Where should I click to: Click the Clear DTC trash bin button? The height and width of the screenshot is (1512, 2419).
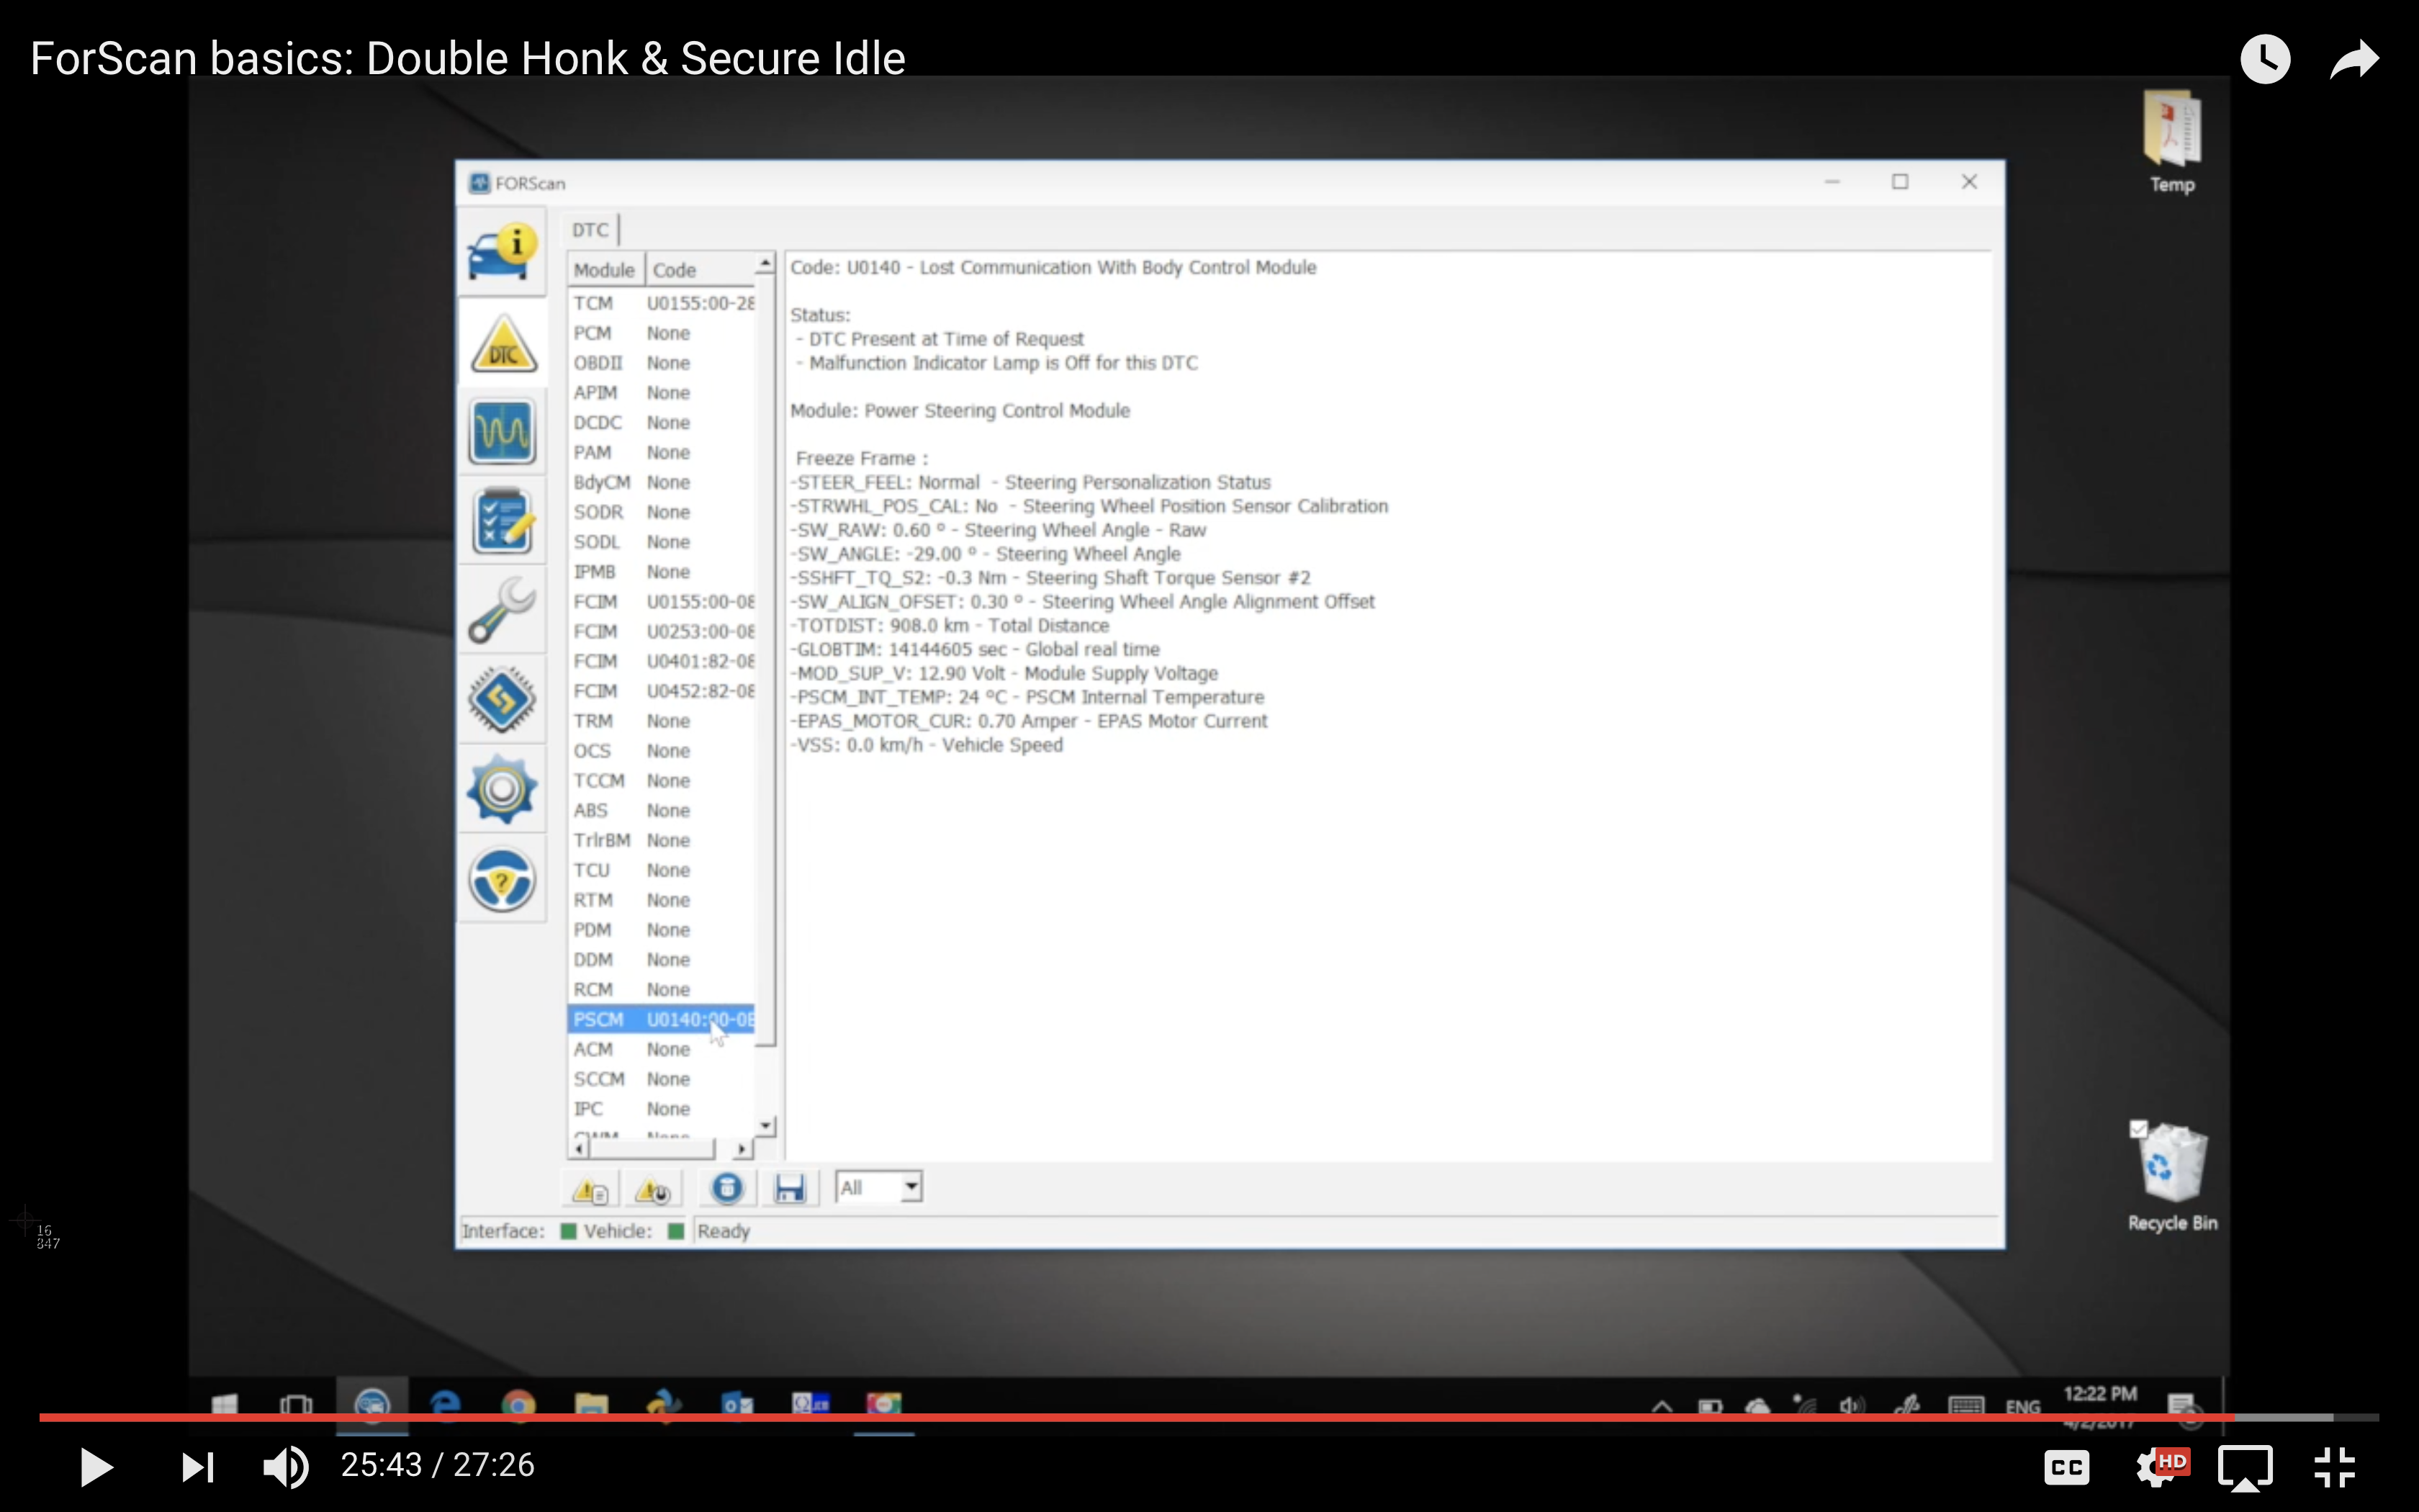728,1188
